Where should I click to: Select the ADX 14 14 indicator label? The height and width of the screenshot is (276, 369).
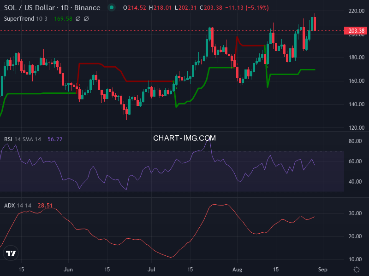pyautogui.click(x=18, y=206)
